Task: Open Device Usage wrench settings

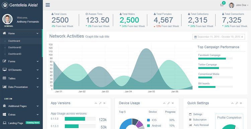Action: coord(169,103)
